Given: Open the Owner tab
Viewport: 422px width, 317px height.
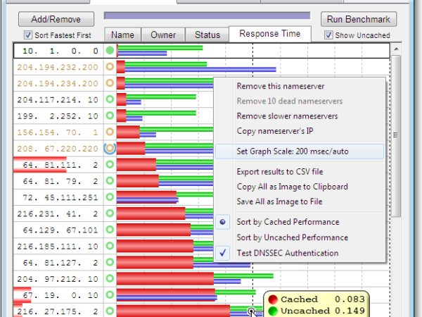Looking at the screenshot, I should click(164, 35).
